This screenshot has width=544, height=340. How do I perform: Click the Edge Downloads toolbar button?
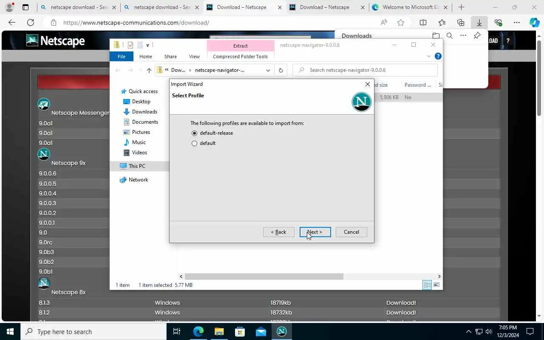[479, 23]
